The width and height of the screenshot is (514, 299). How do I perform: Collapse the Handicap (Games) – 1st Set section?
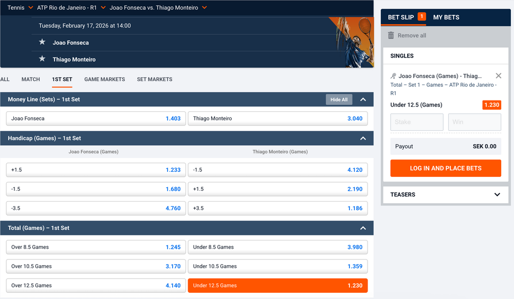[363, 138]
